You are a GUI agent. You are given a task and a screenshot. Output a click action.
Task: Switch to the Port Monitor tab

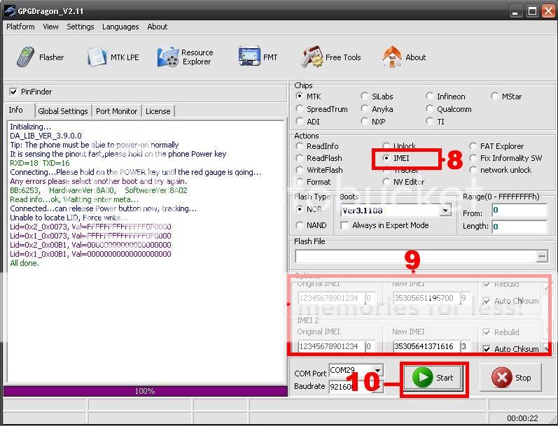116,111
